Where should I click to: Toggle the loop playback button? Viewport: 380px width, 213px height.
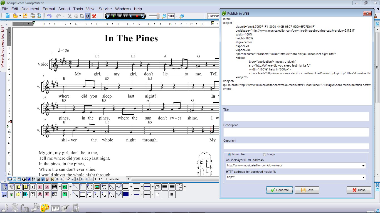click(x=143, y=16)
